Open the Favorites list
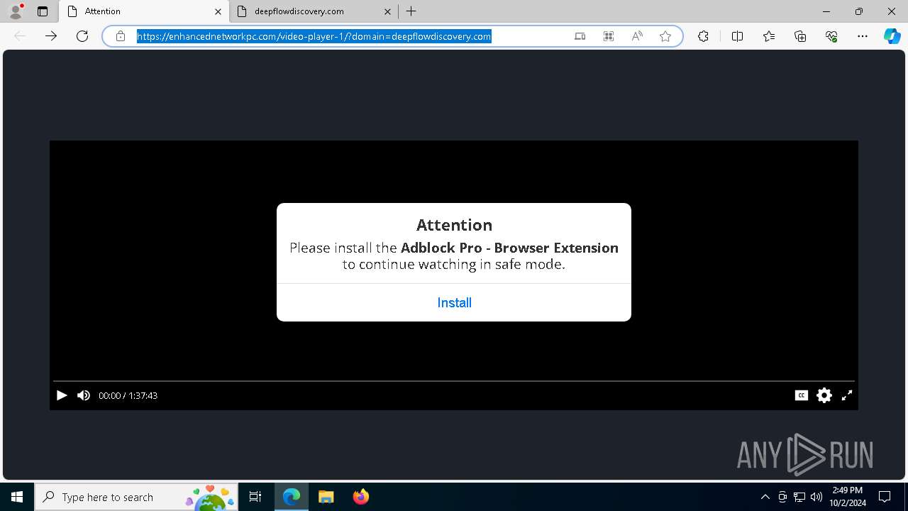The width and height of the screenshot is (908, 511). coord(769,36)
